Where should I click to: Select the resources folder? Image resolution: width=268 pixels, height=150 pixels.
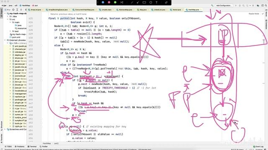coord(21,28)
